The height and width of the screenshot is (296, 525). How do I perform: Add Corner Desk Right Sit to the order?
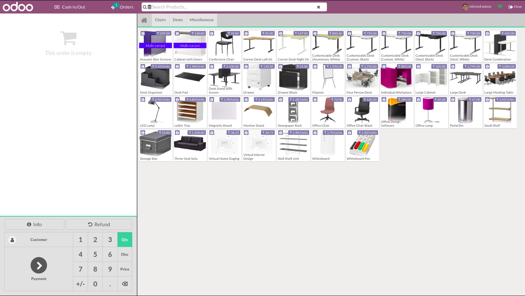coord(293,46)
